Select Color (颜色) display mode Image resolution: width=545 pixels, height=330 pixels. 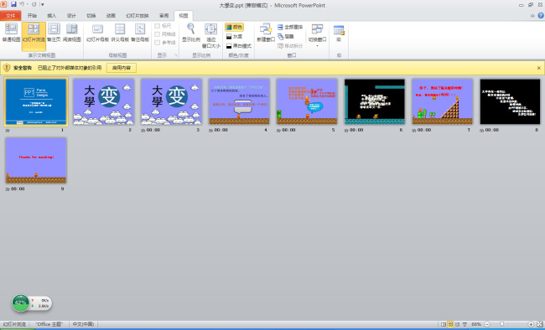click(x=234, y=27)
